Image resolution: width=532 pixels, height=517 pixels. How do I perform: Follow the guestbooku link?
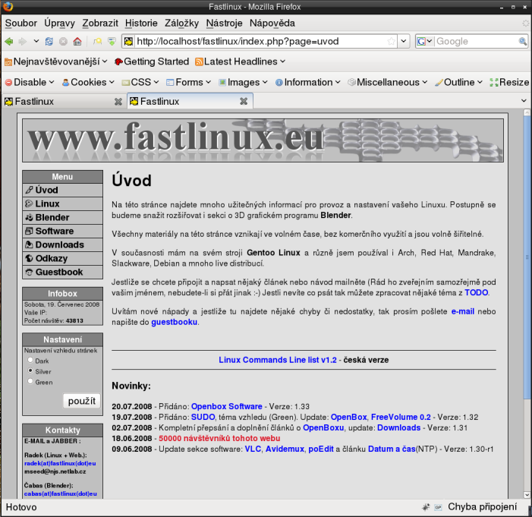coord(174,322)
